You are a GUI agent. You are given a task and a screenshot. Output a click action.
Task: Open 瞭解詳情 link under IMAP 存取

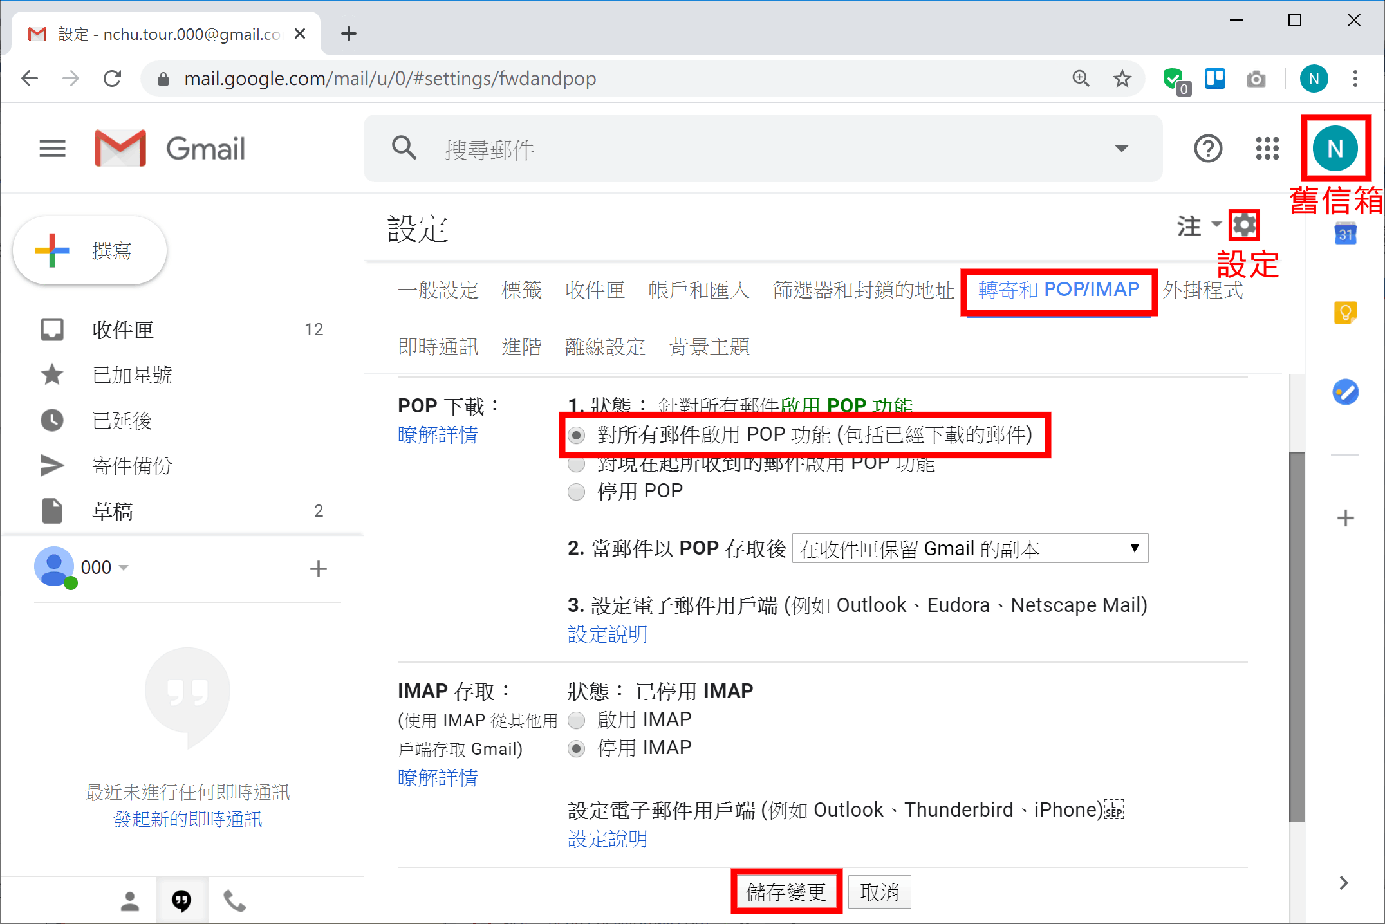point(438,778)
